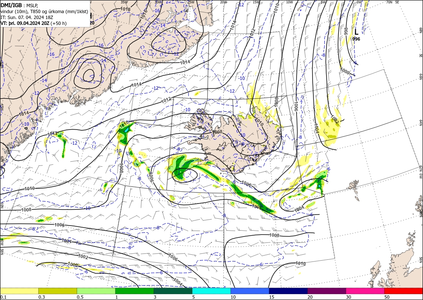The image size is (423, 300).
Task: Click the 'VT: þri. 09.04.2024 20Z (+50 h)' line
Action: [x=33, y=23]
